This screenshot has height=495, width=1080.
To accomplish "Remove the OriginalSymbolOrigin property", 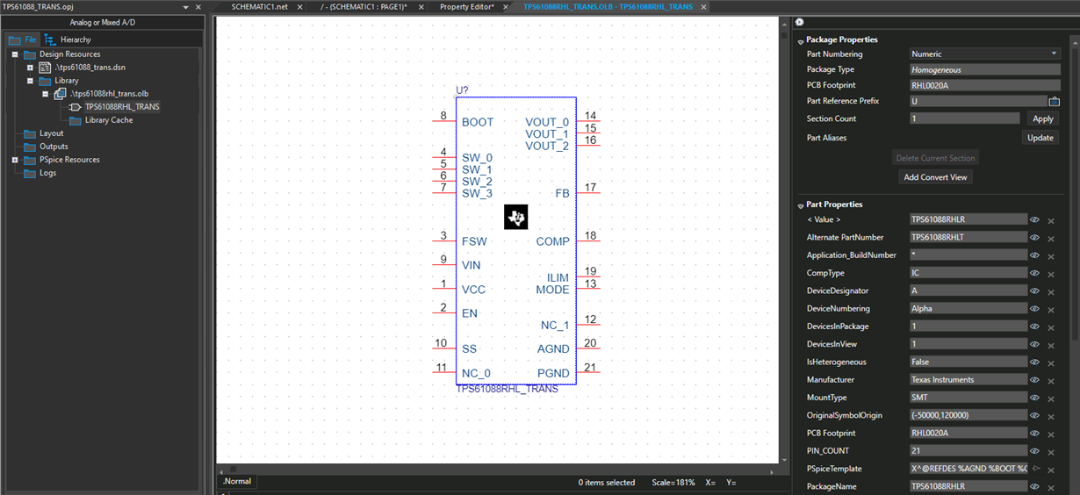I will [1051, 415].
